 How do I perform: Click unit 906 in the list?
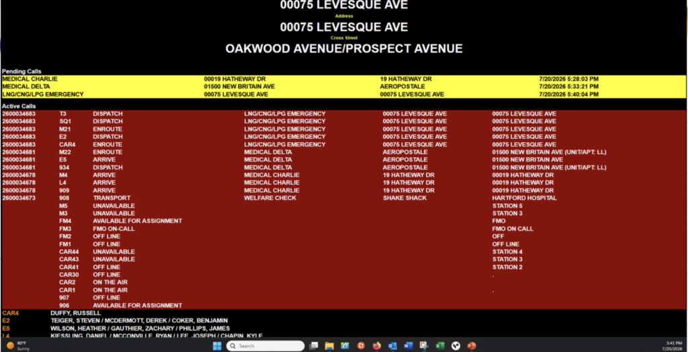[64, 305]
